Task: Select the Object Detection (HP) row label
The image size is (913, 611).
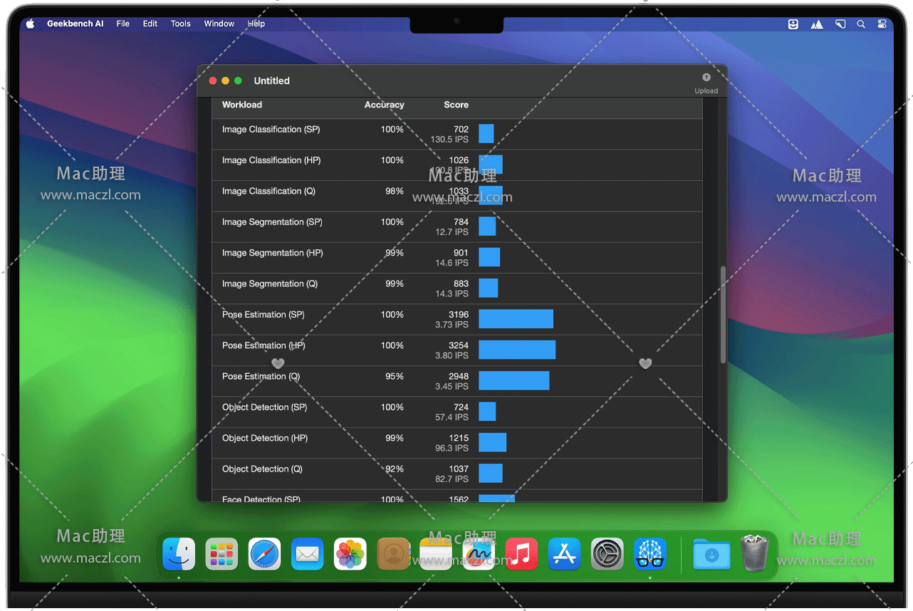Action: pyautogui.click(x=265, y=438)
